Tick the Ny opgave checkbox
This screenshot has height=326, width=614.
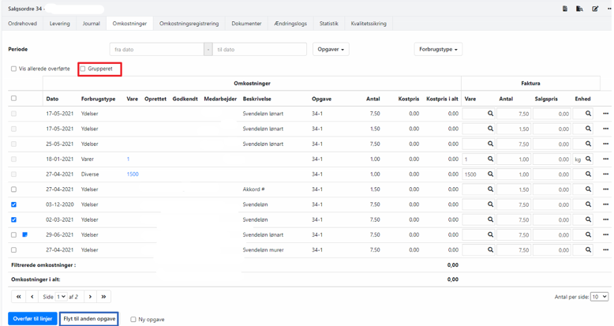click(x=133, y=320)
